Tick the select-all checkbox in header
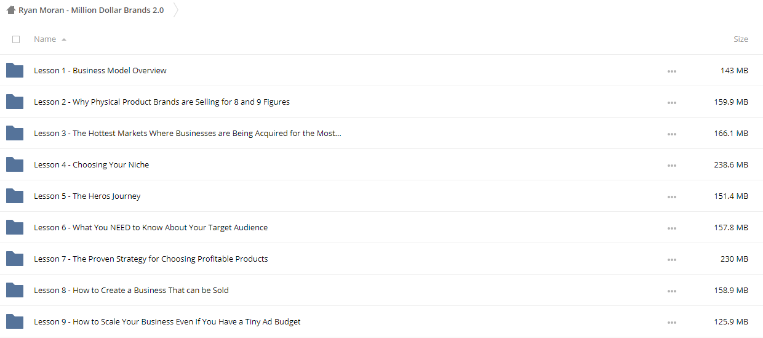 16,39
